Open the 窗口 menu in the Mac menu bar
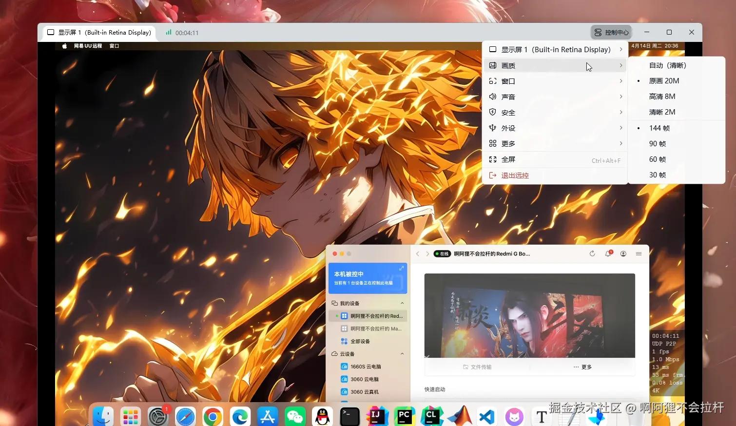The height and width of the screenshot is (426, 736). [x=114, y=46]
